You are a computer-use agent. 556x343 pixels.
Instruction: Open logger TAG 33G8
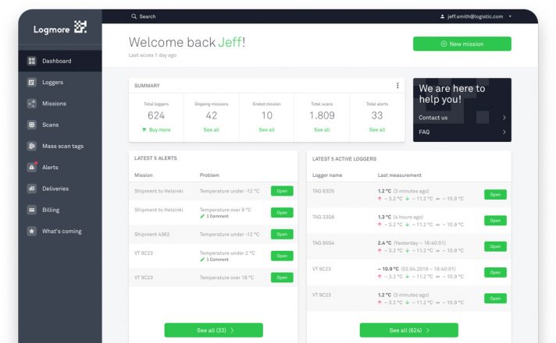495,220
